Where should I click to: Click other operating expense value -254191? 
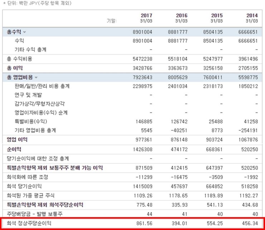pyautogui.click(x=248, y=130)
